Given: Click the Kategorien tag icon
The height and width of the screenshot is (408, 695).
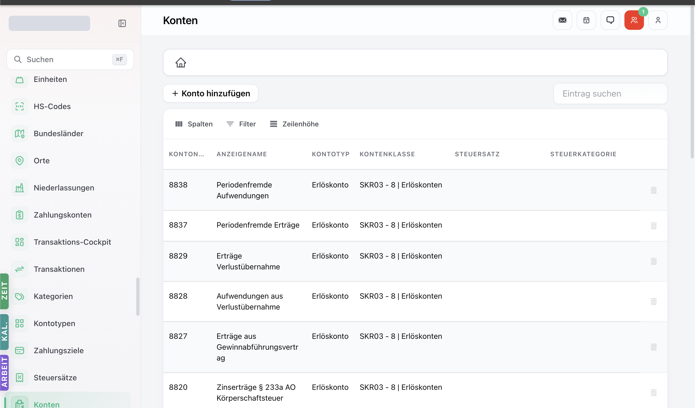Looking at the screenshot, I should [20, 296].
